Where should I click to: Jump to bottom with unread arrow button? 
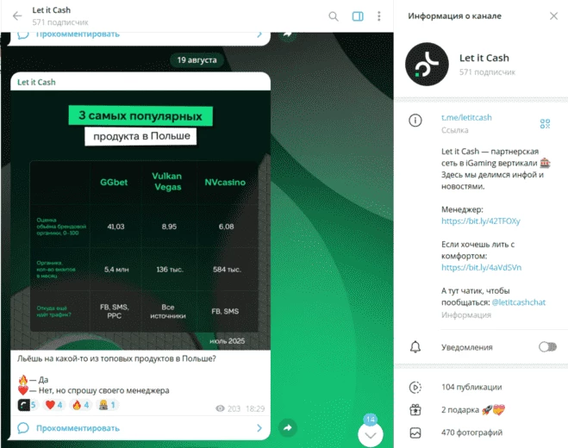pyautogui.click(x=371, y=435)
